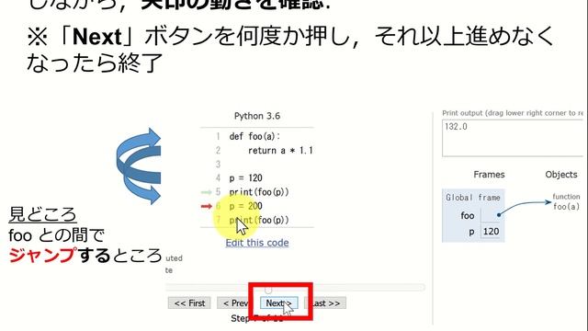Click the Frames heading
Image resolution: width=588 pixels, height=331 pixels.
pyautogui.click(x=489, y=175)
